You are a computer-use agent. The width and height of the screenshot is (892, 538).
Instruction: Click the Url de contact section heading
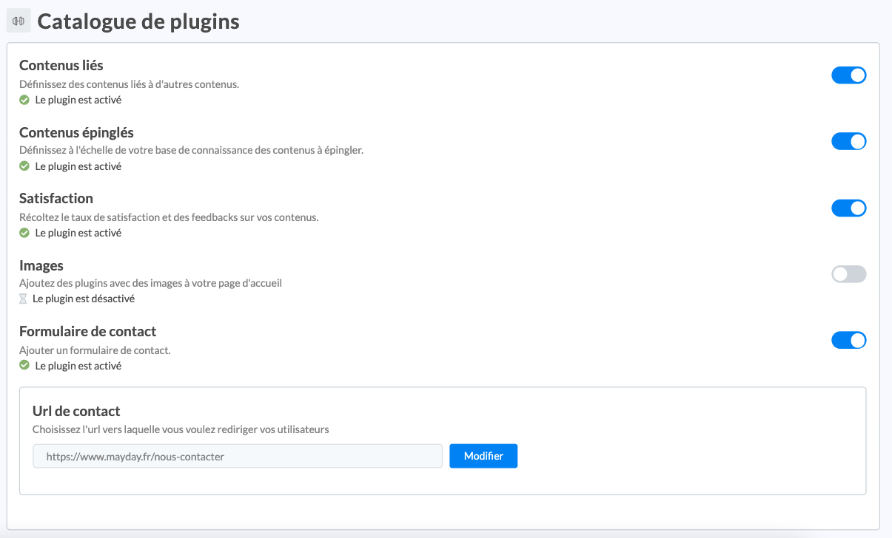click(76, 411)
